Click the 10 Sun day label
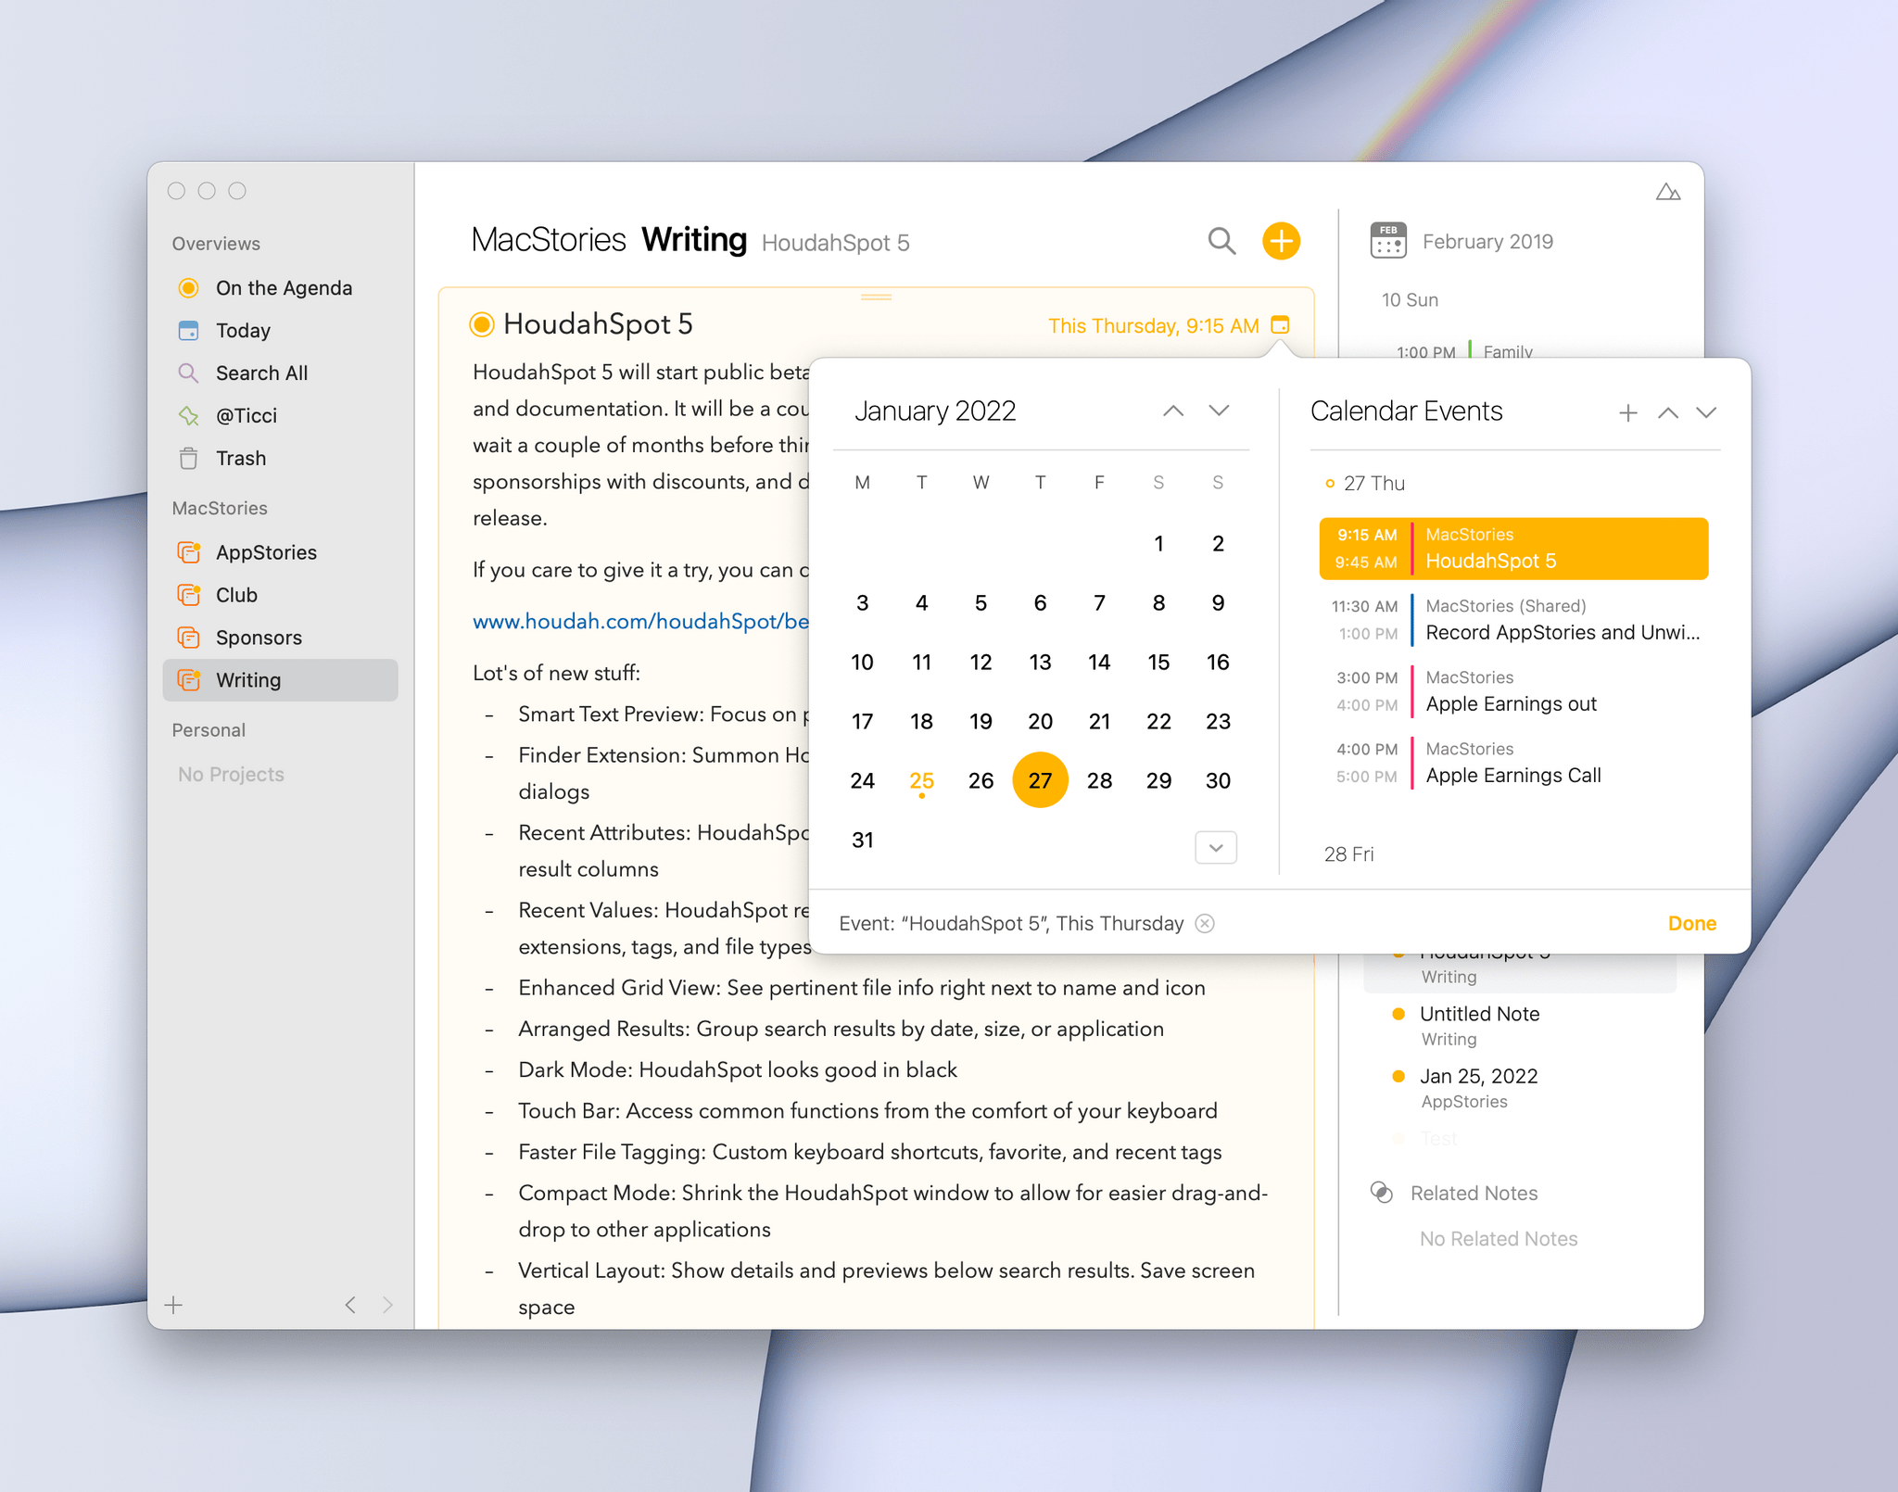 coord(1410,299)
